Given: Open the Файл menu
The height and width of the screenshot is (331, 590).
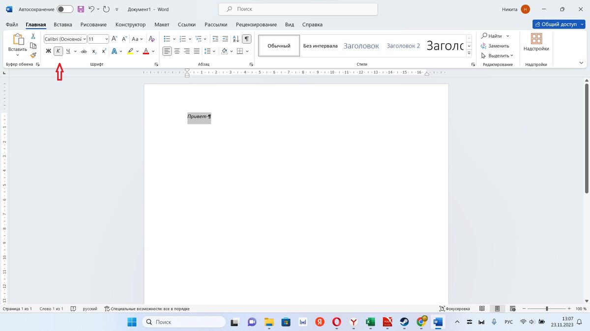Looking at the screenshot, I should pos(12,25).
